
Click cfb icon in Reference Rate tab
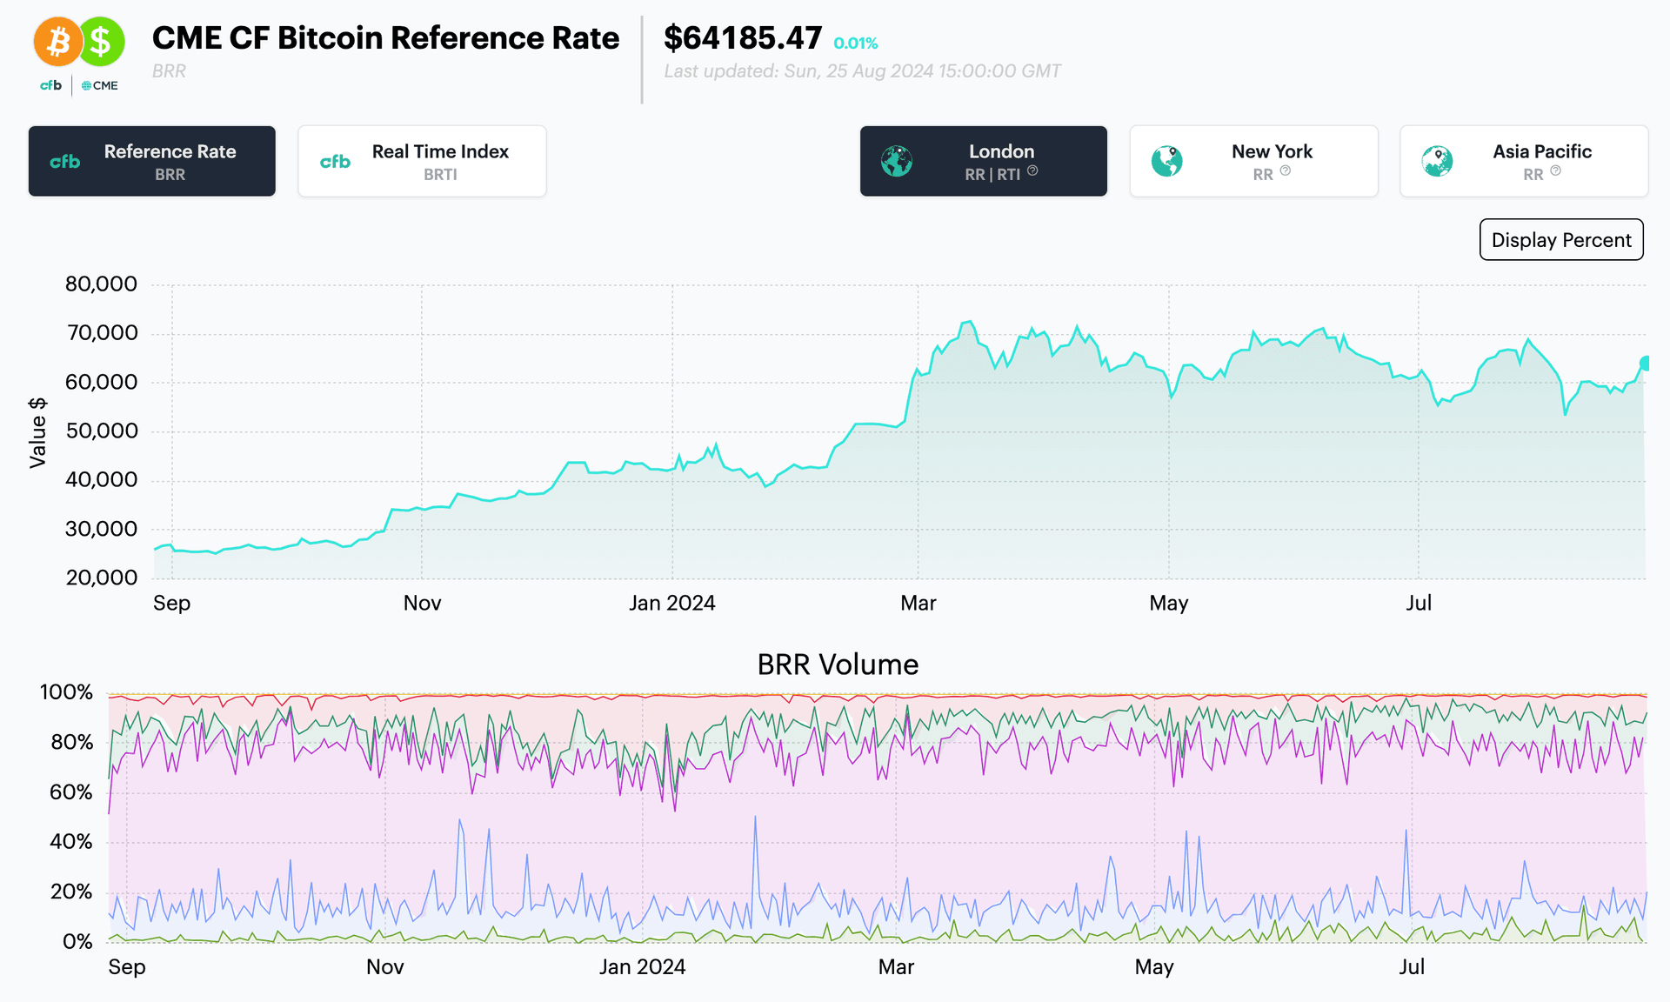[x=65, y=162]
